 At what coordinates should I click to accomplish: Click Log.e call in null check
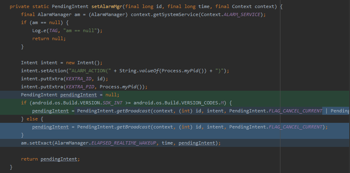(x=39, y=31)
